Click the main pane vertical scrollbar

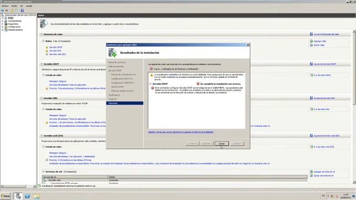[x=354, y=107]
